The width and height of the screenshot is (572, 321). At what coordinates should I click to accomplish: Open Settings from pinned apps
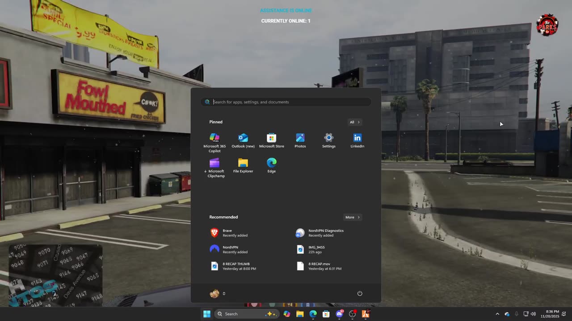coord(329,140)
